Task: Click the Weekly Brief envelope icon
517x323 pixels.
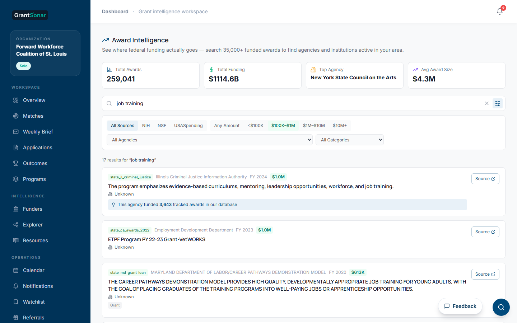Action: click(x=16, y=132)
